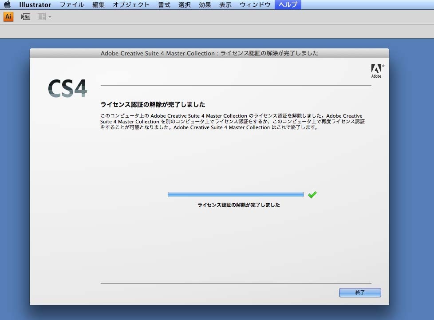434x320 pixels.
Task: Launch Adobe Bridge via Br icon
Action: click(x=25, y=17)
